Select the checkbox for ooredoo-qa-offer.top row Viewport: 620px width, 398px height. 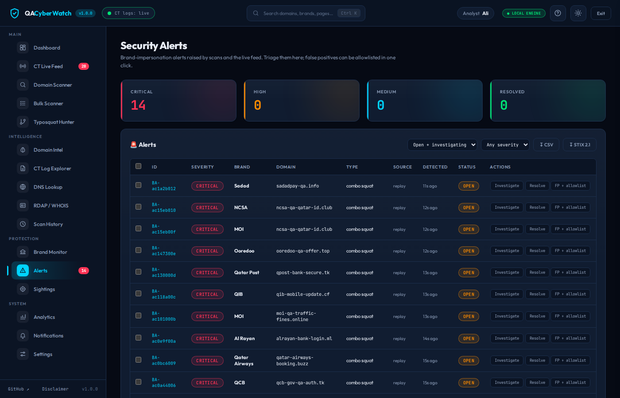(x=139, y=250)
